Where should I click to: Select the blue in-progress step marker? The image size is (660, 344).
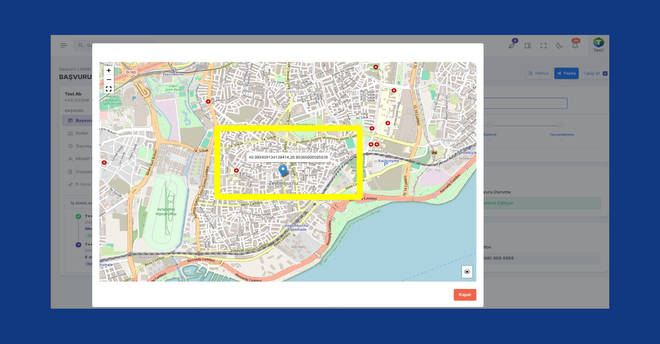pyautogui.click(x=78, y=245)
